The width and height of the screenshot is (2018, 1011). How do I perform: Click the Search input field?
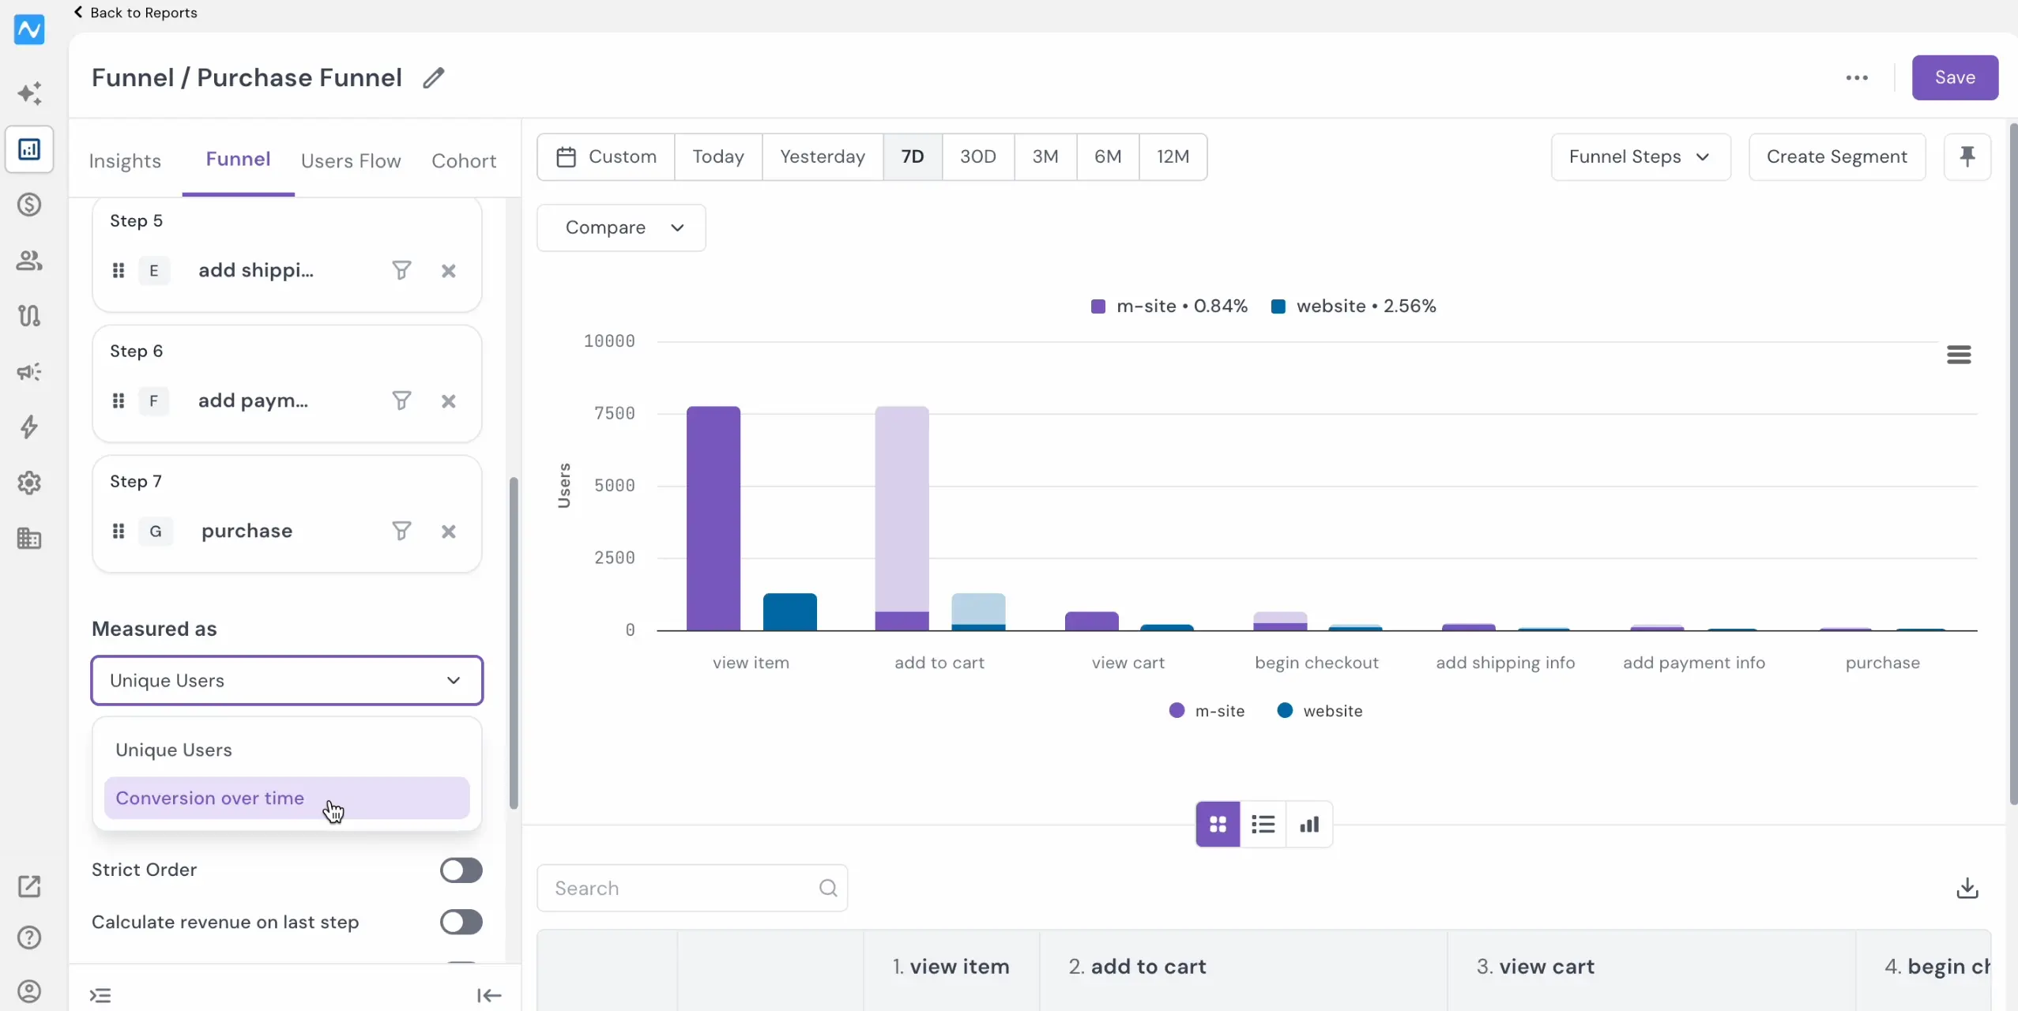point(692,889)
